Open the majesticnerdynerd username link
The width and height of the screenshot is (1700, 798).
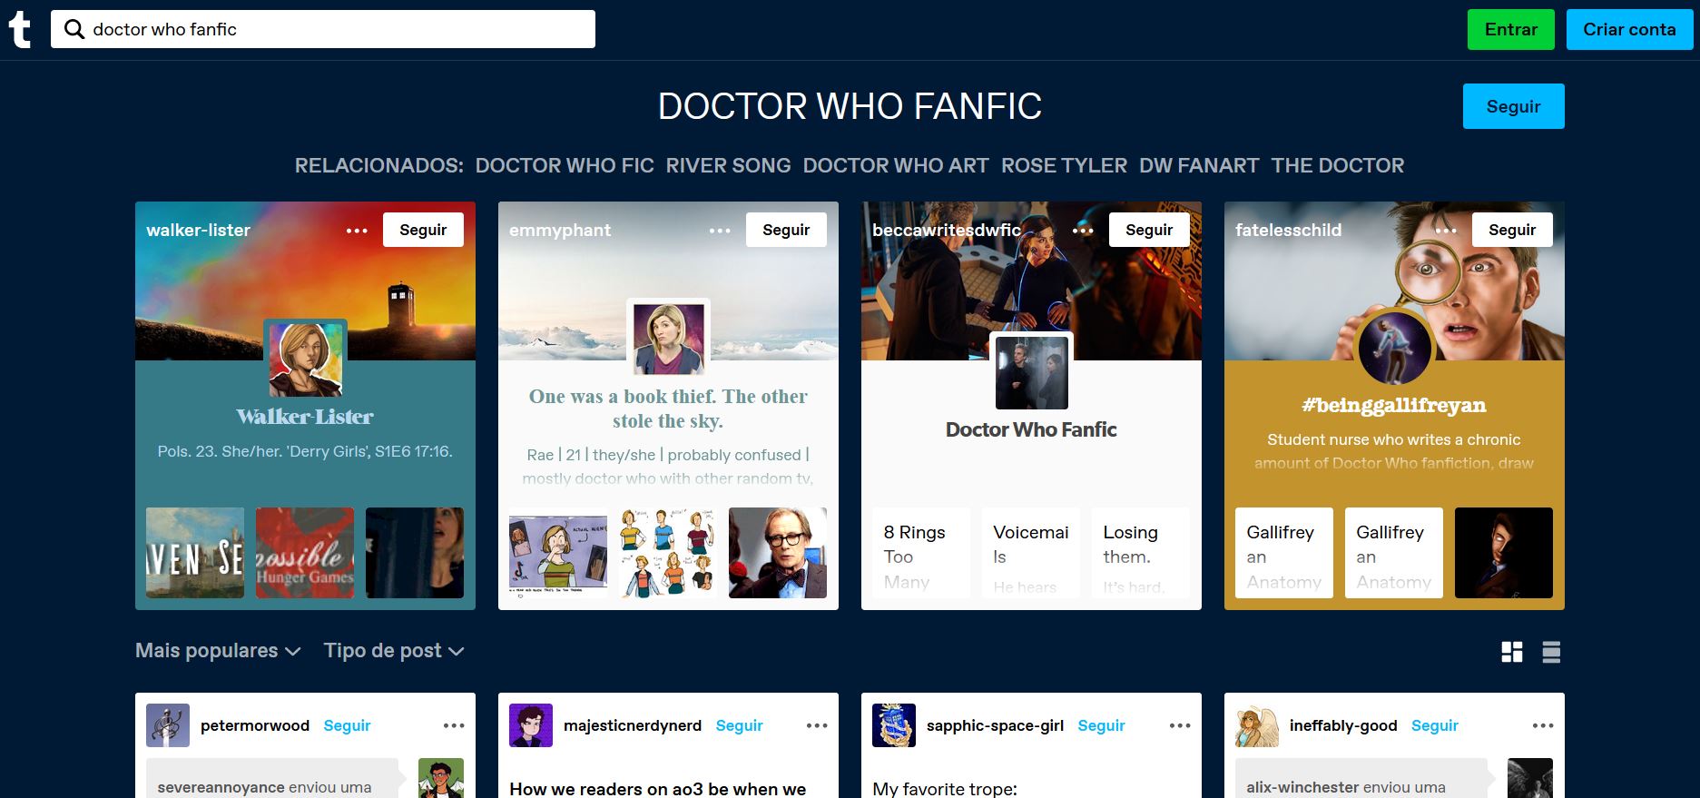tap(633, 725)
